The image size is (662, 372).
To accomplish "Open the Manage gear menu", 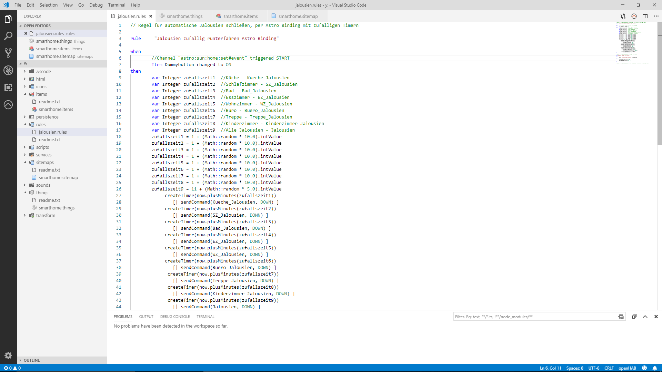I will [x=8, y=355].
